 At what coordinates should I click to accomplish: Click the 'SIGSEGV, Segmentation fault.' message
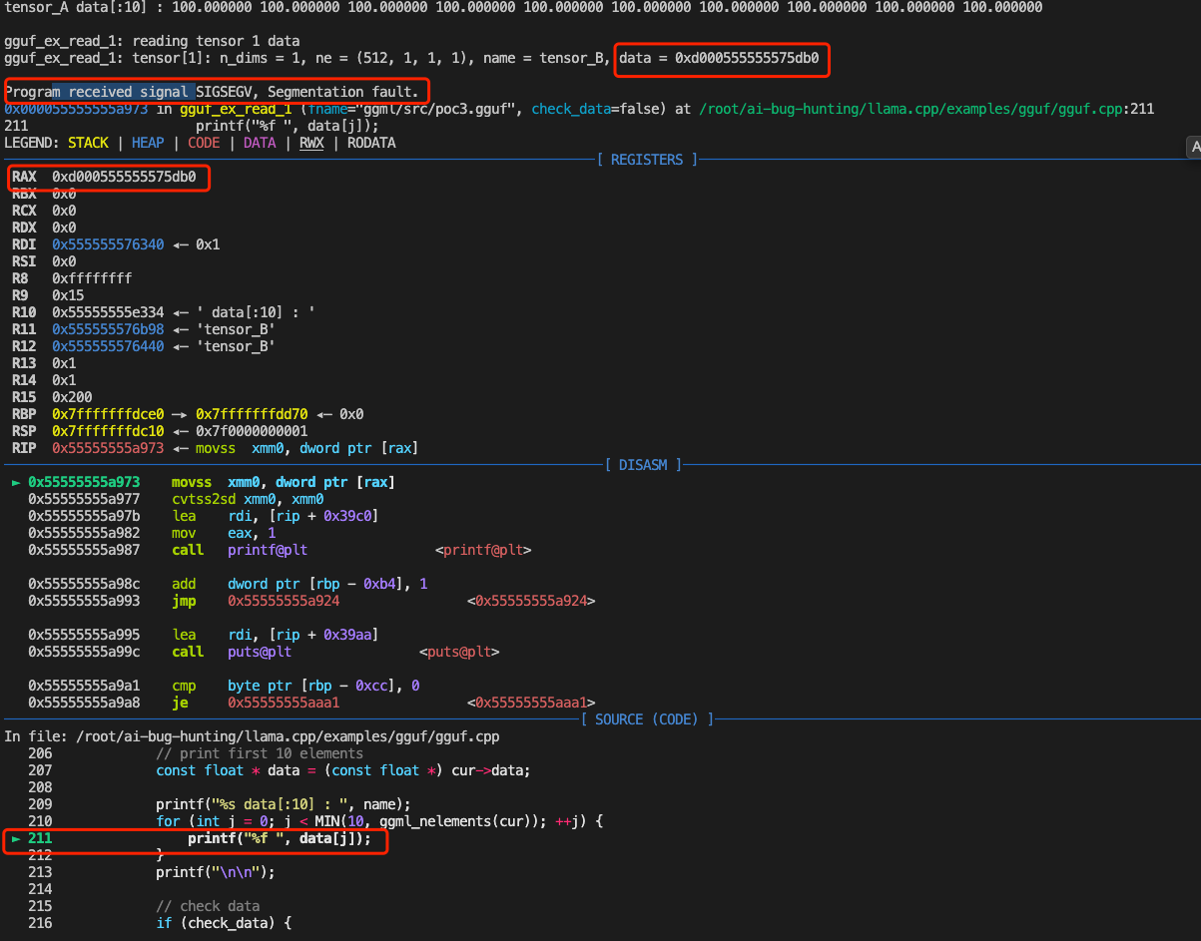point(307,91)
